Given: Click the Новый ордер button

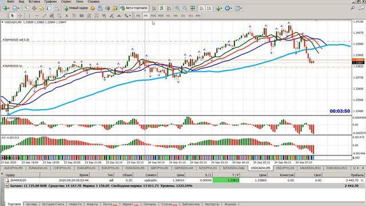Looking at the screenshot, I should coord(76,8).
